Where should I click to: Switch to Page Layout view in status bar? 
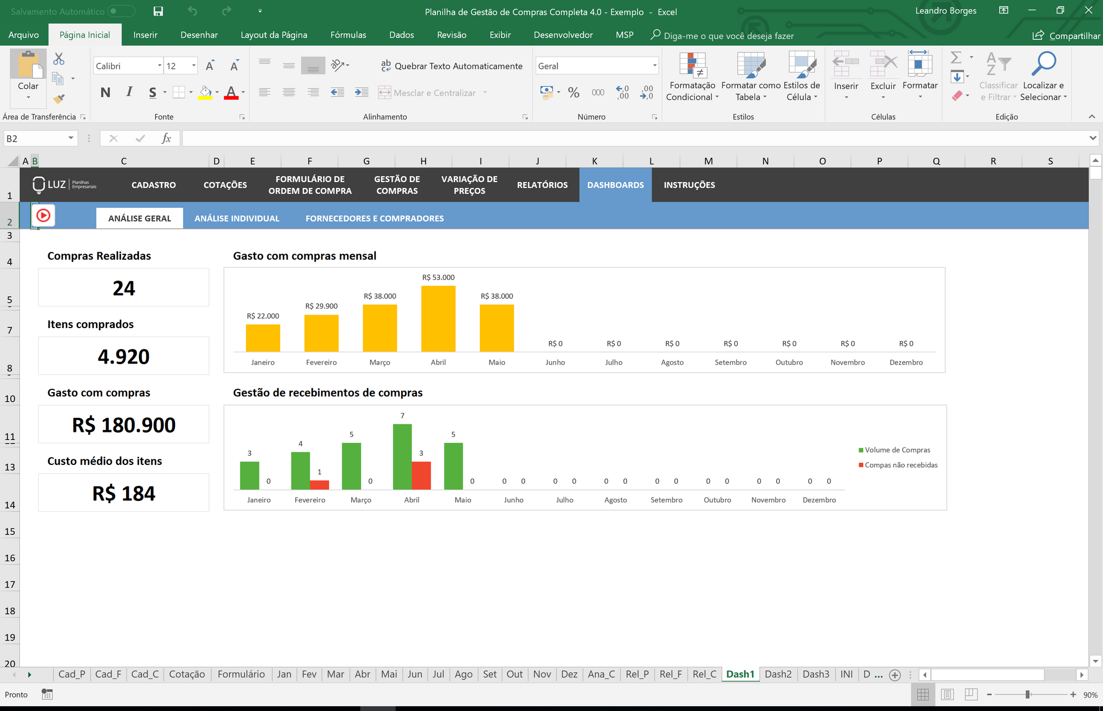click(947, 695)
